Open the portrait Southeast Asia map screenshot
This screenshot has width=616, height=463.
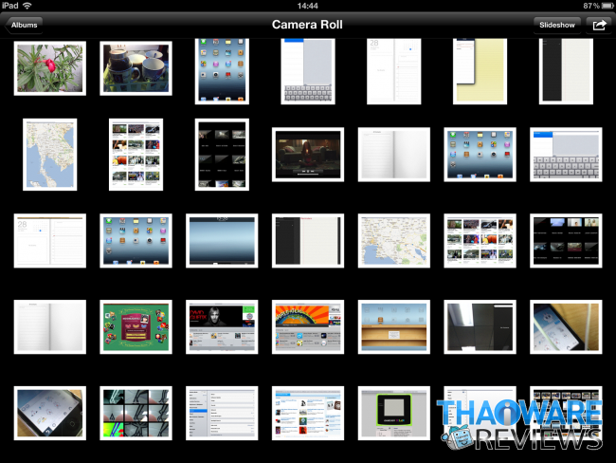tap(50, 155)
